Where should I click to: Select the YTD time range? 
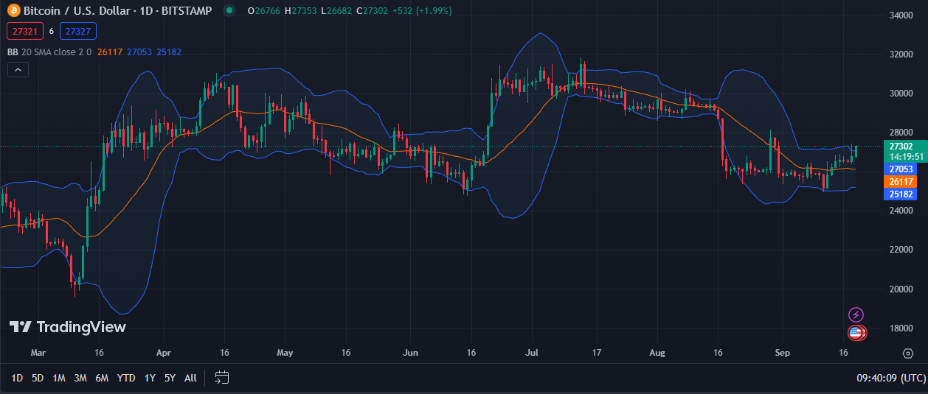[x=126, y=378]
